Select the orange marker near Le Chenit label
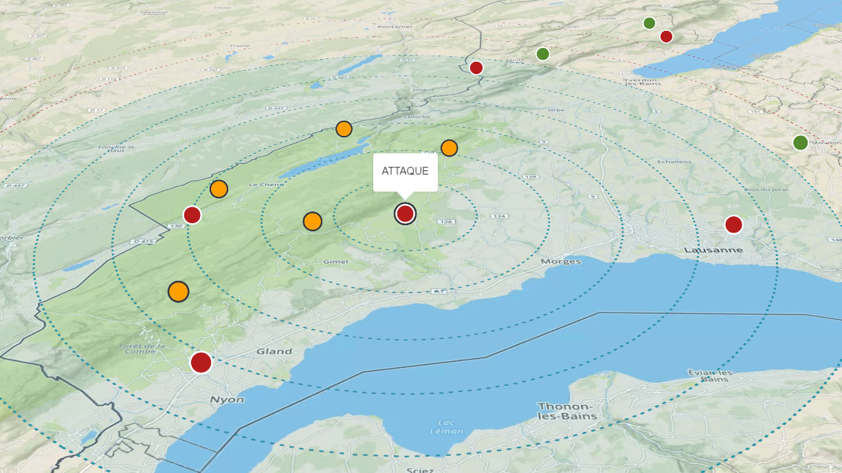This screenshot has width=842, height=473. point(219,189)
